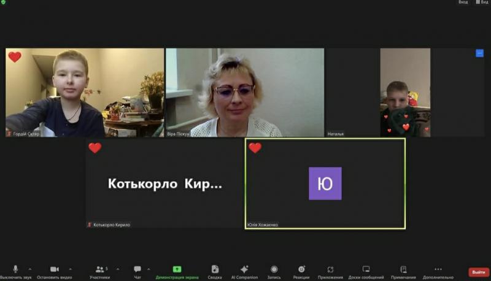Open the Apps panel
Viewport: 491px width, 281px height.
[330, 270]
